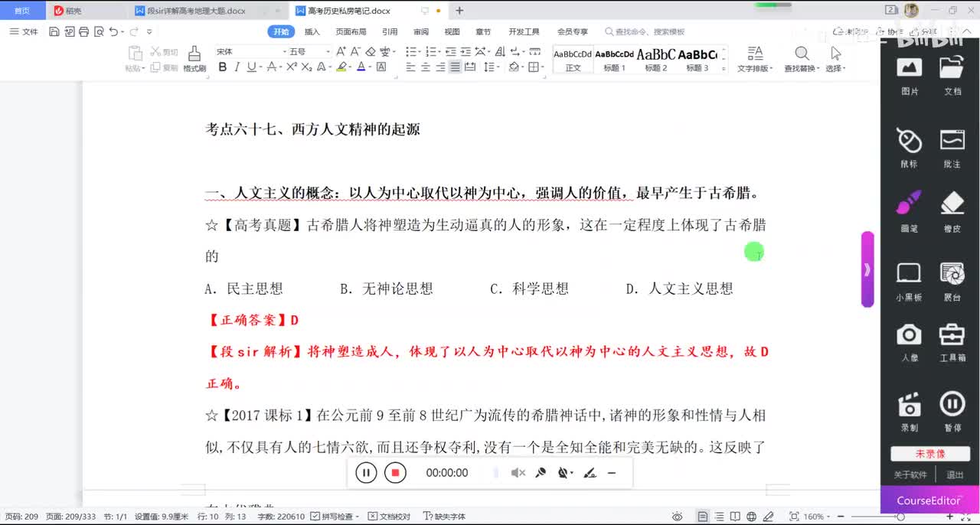Click the zoom slider in status bar
The image size is (980, 525).
click(900, 517)
